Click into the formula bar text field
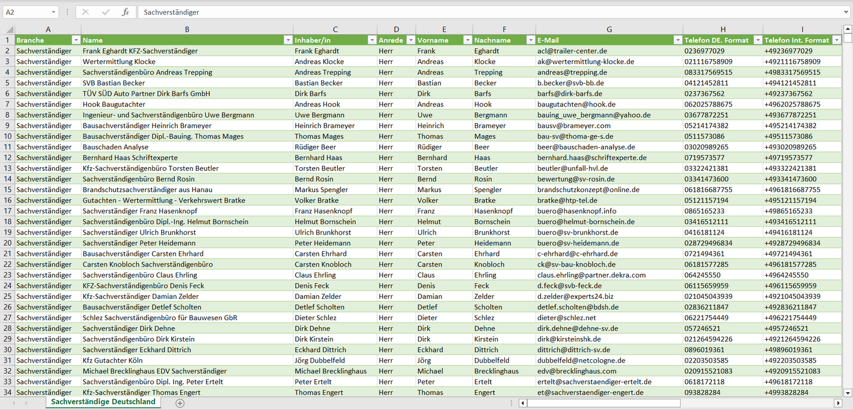853x410 pixels. (x=472, y=12)
